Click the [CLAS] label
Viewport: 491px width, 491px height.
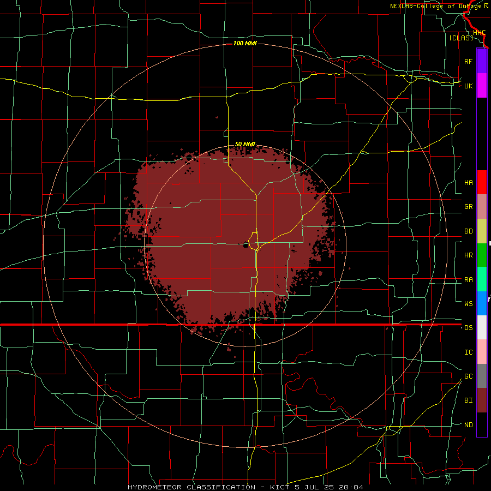[461, 38]
